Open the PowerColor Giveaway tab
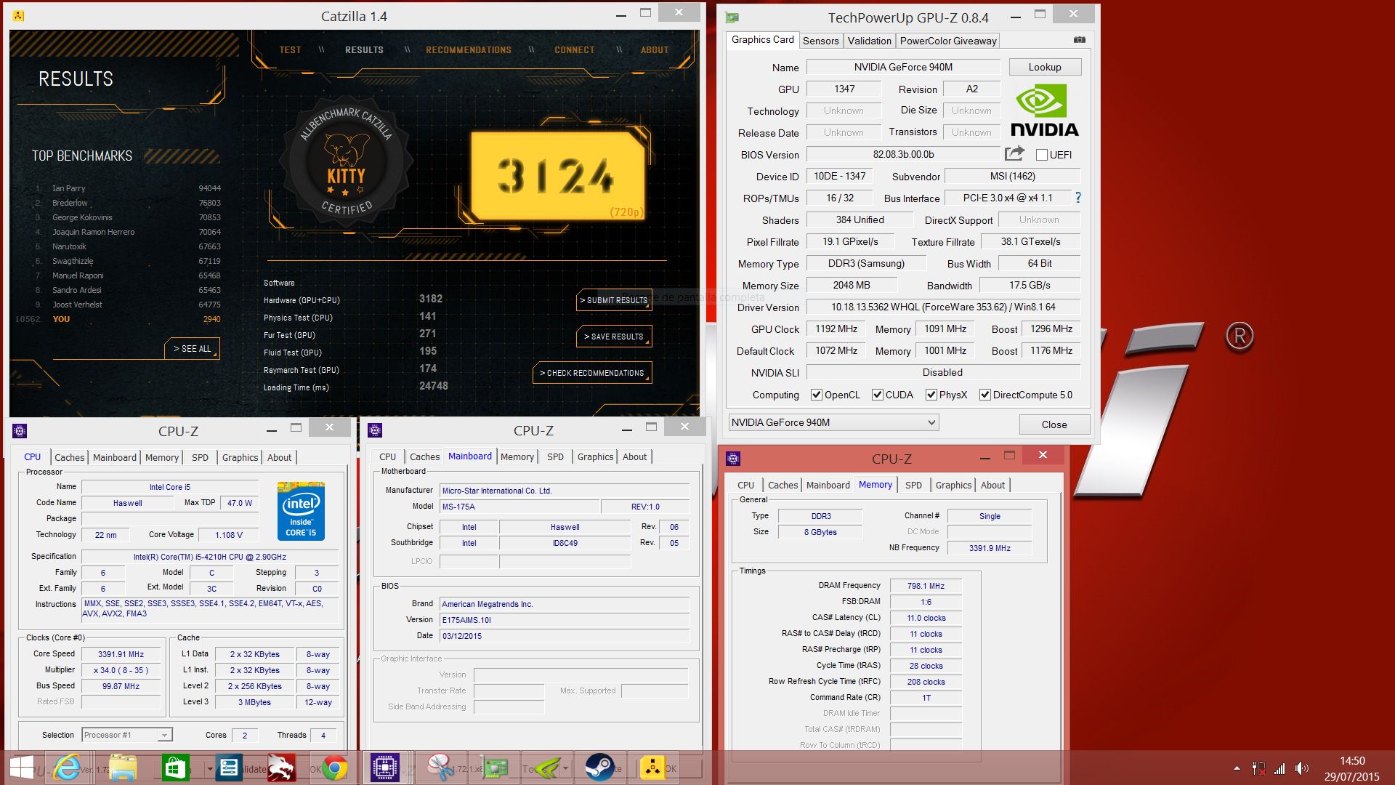This screenshot has height=785, width=1395. (948, 41)
